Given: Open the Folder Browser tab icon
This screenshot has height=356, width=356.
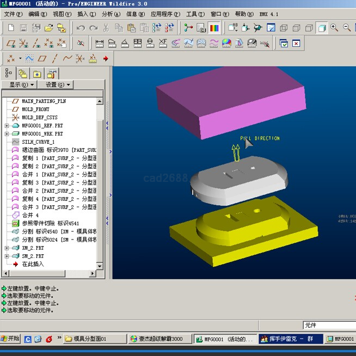Looking at the screenshot, I should click(22, 73).
